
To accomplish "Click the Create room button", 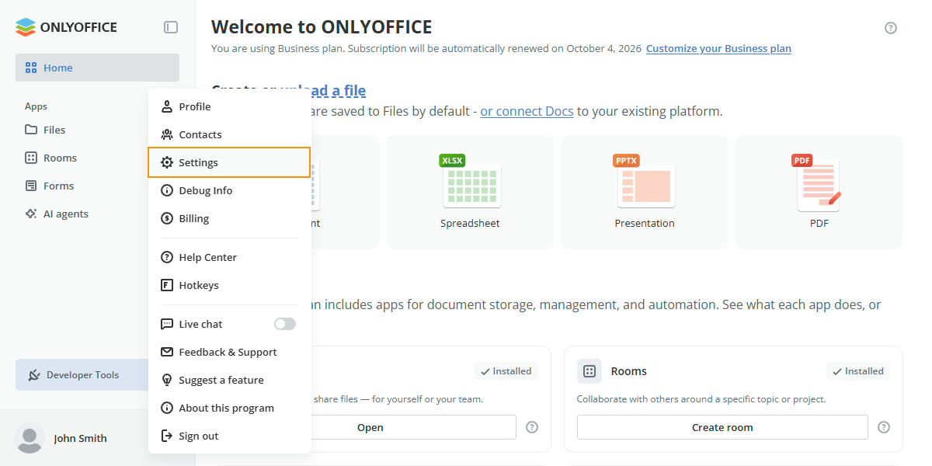I will [x=722, y=427].
